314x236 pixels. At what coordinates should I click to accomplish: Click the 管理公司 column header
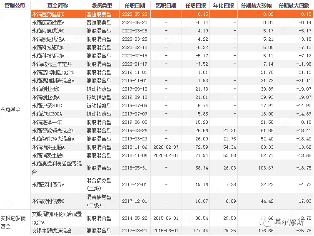[15, 5]
